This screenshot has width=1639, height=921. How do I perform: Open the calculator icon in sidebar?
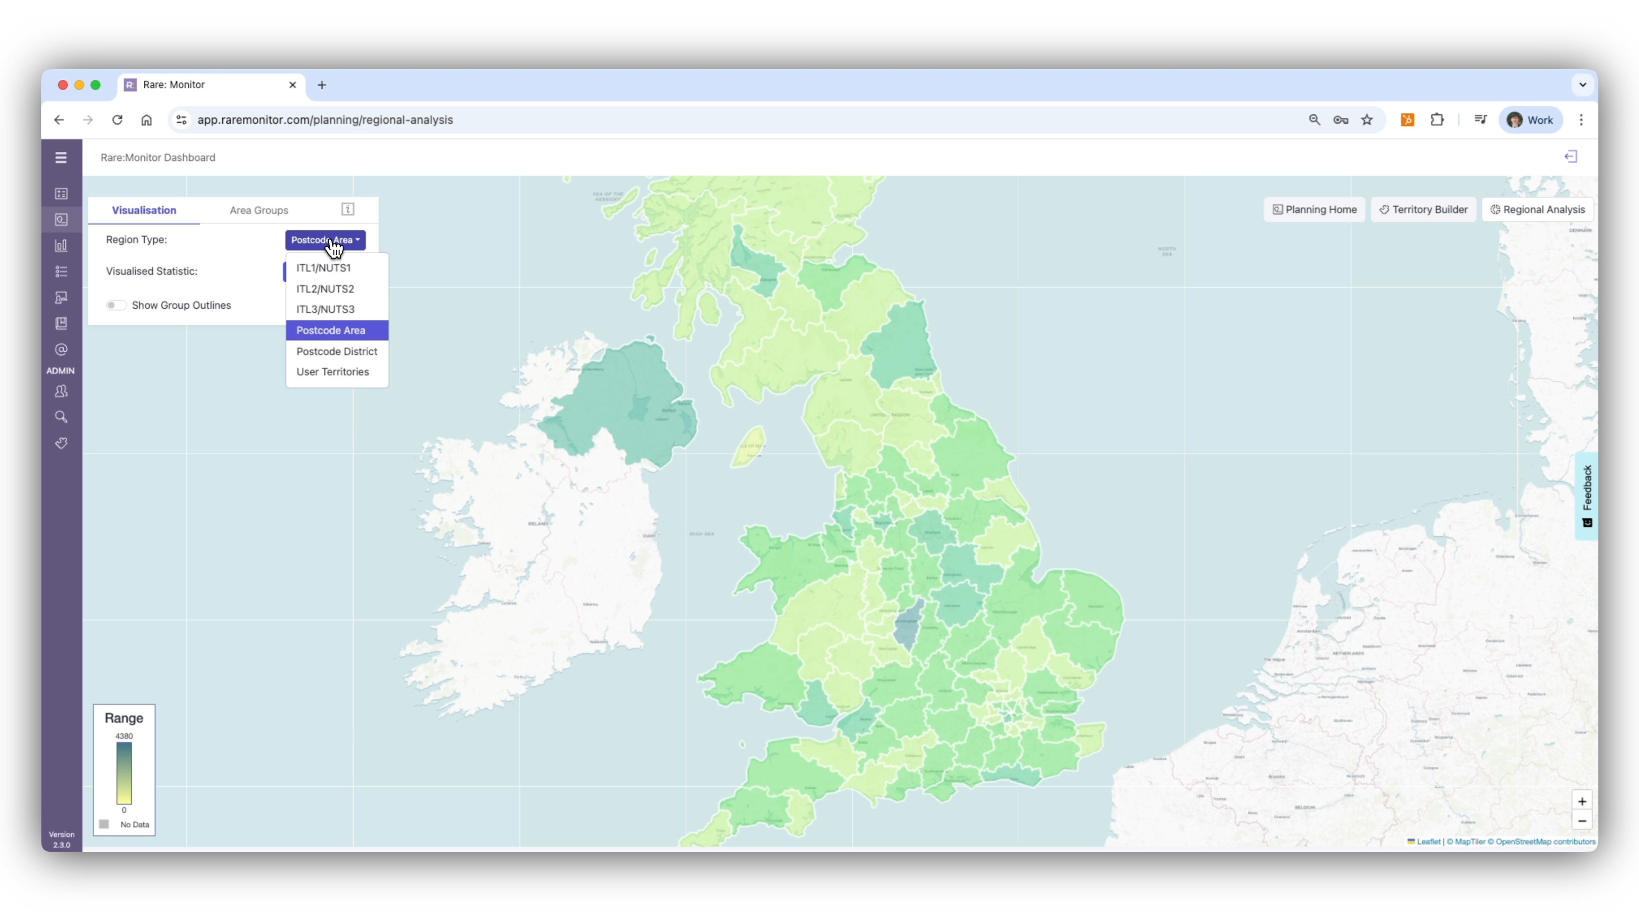[61, 193]
